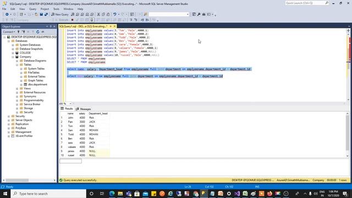Screen dimensions: 352x198
Task: Click the Firefox taskbar icon
Action: (x=269, y=194)
